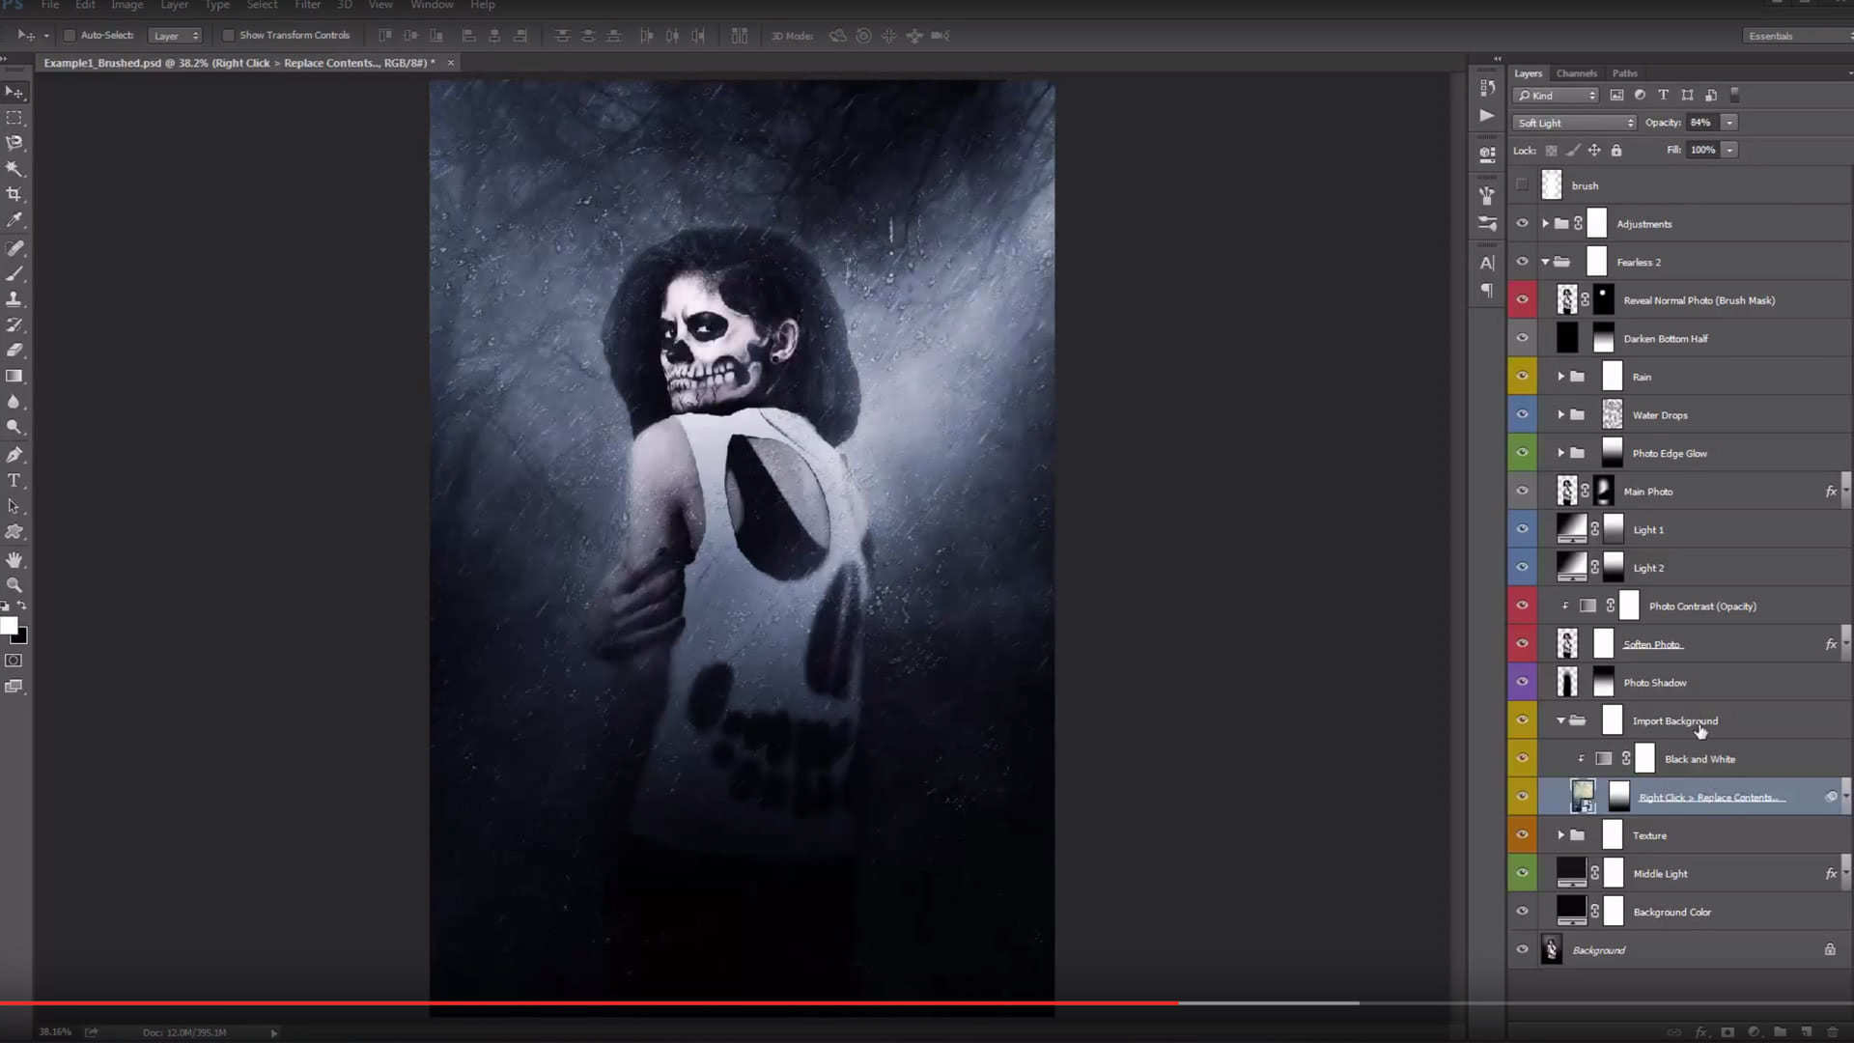The height and width of the screenshot is (1043, 1854).
Task: Enable Show Transform Controls checkbox
Action: tap(229, 36)
